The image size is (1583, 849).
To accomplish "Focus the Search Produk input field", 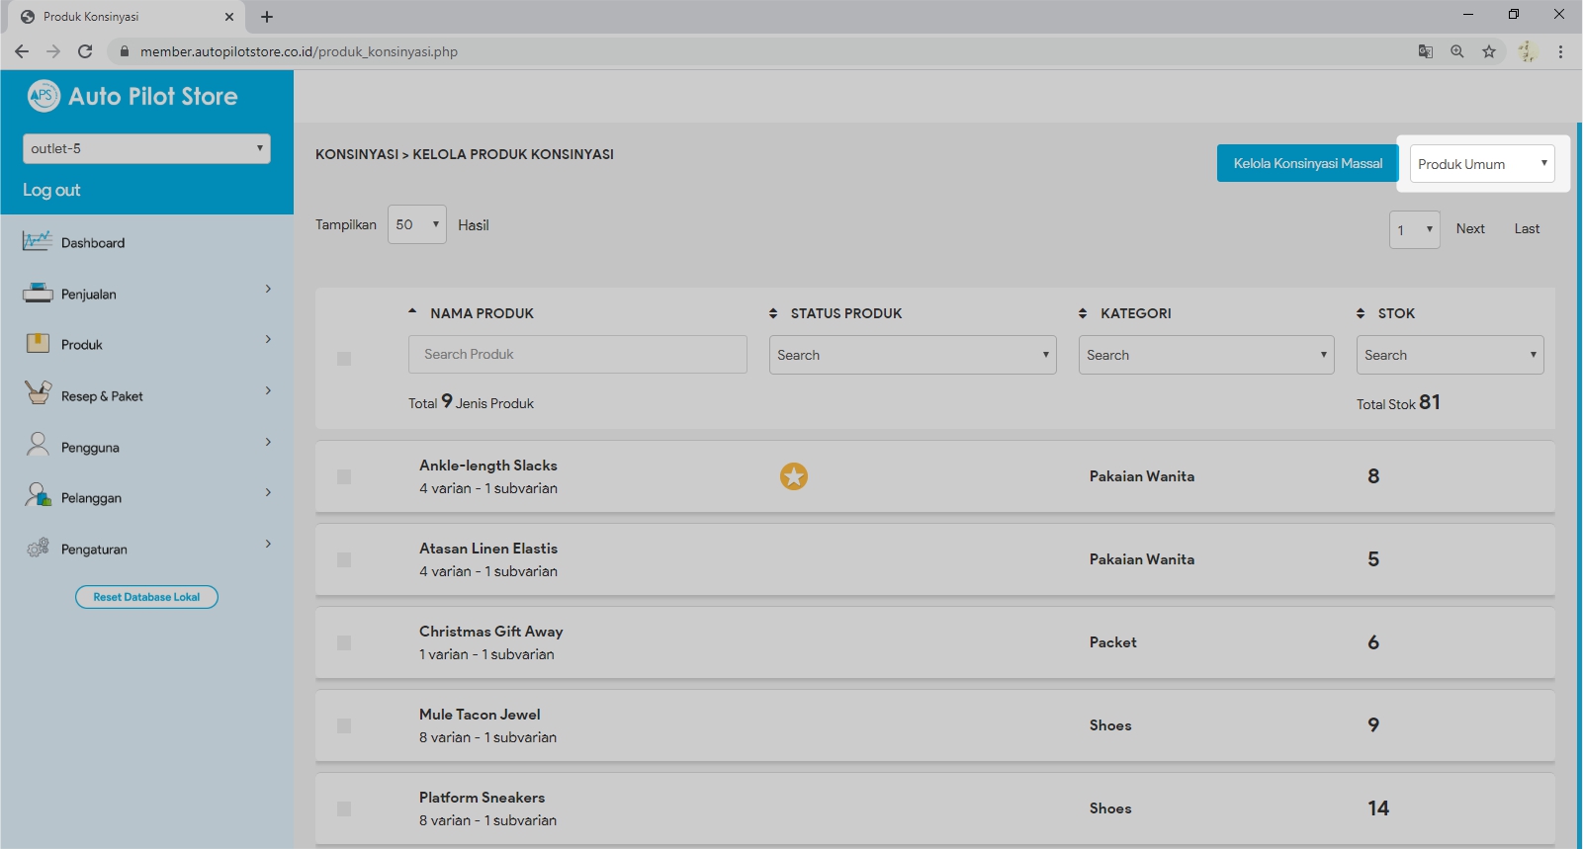I will pos(577,354).
